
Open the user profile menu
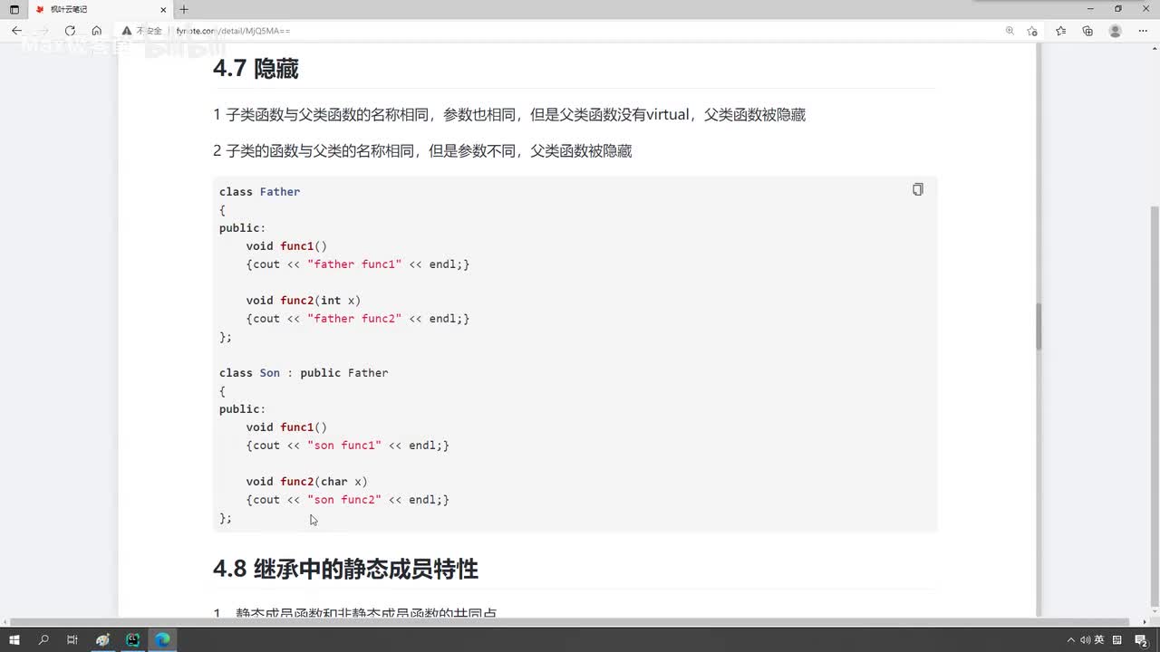tap(1116, 31)
